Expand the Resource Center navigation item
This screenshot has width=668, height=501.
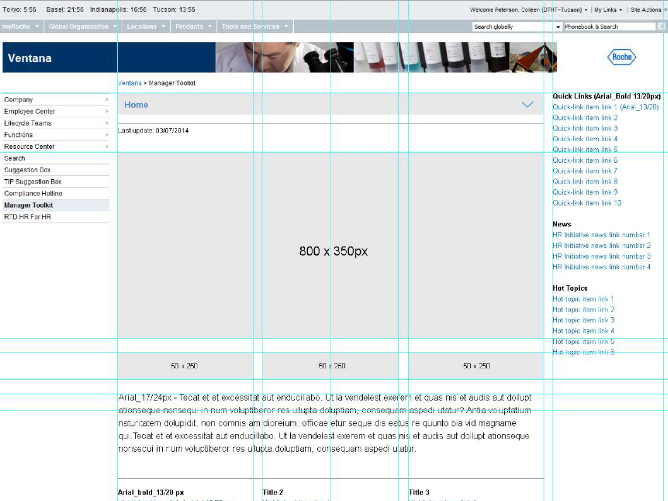point(56,146)
